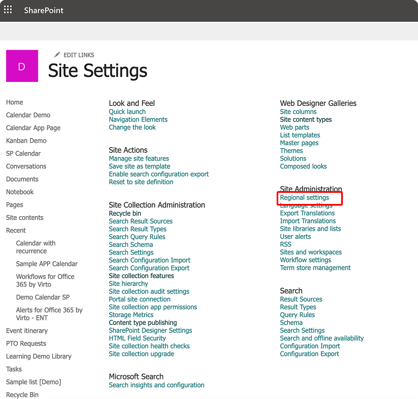Open Regional settings link
The width and height of the screenshot is (418, 399).
(x=304, y=197)
